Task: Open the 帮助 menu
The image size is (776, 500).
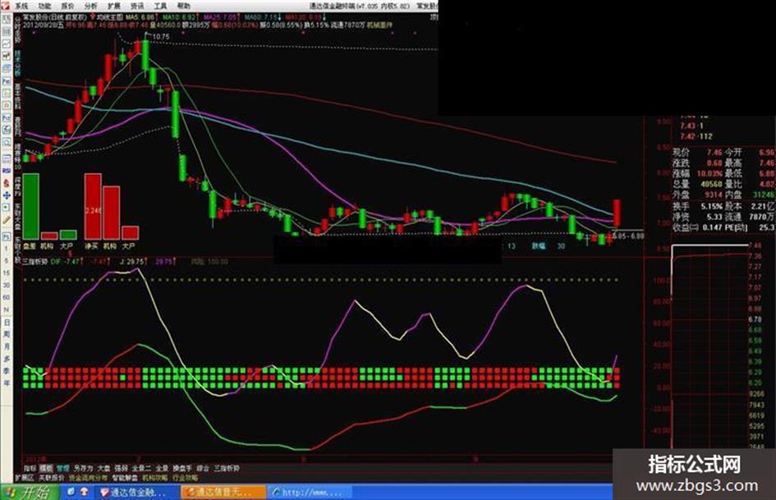Action: pyautogui.click(x=184, y=6)
